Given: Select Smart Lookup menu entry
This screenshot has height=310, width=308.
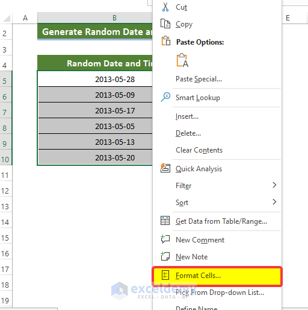Looking at the screenshot, I should click(217, 98).
